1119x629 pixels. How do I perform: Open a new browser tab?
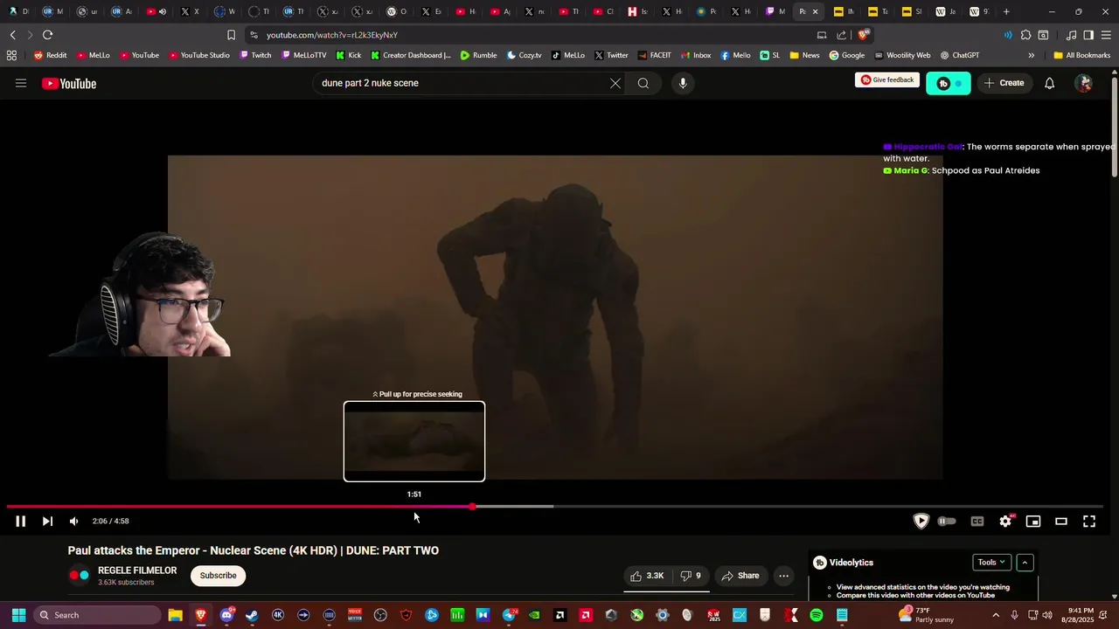(x=1006, y=11)
